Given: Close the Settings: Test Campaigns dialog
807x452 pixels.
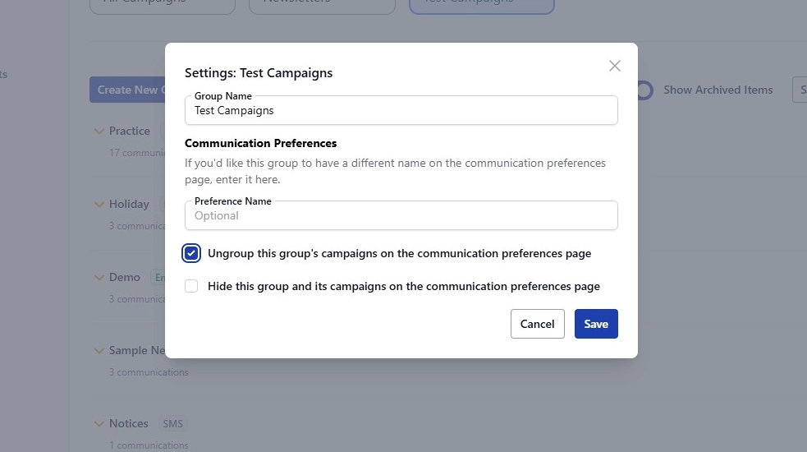Looking at the screenshot, I should coord(614,66).
